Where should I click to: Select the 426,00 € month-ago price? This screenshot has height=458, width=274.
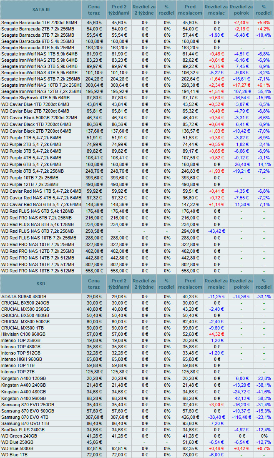coord(190,417)
